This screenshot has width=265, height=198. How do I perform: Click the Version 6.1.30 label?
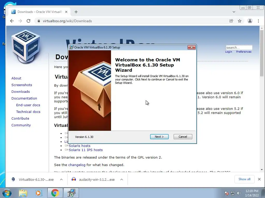[84, 137]
